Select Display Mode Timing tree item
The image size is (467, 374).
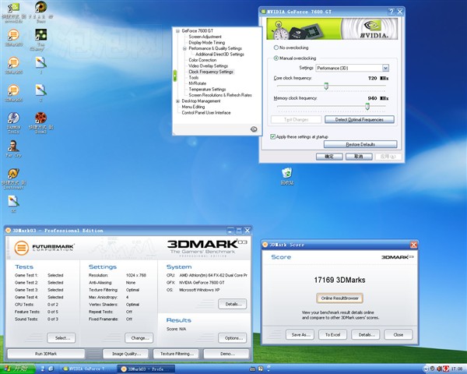coord(207,42)
